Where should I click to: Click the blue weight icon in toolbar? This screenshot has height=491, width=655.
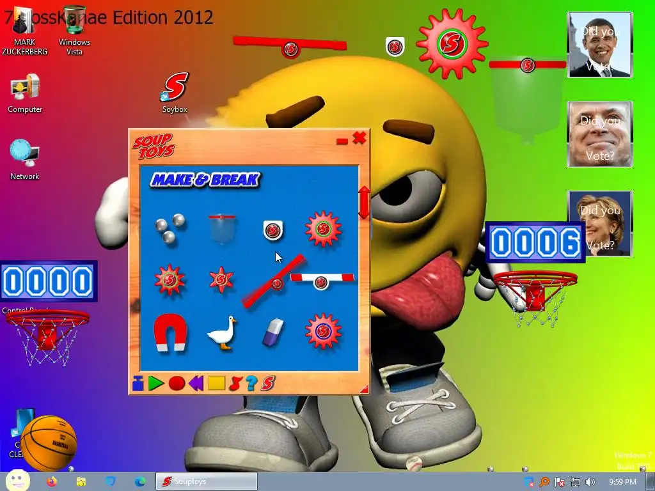click(x=138, y=383)
